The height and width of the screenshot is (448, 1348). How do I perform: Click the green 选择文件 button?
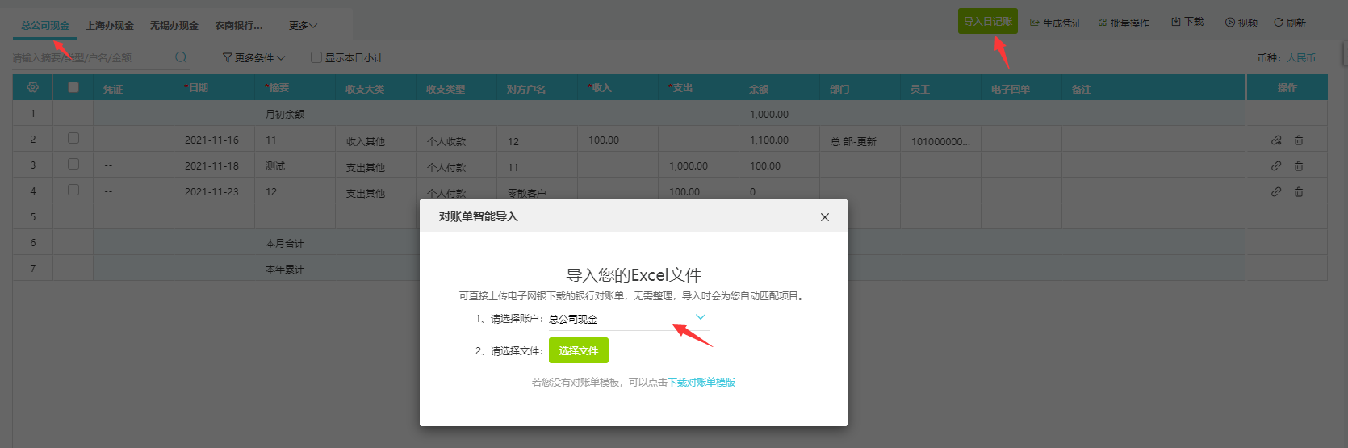click(578, 350)
